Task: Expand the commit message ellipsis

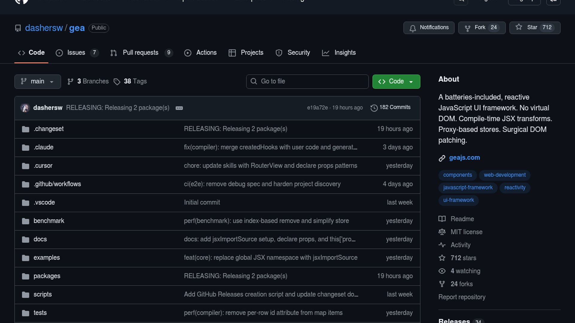Action: 179,108
